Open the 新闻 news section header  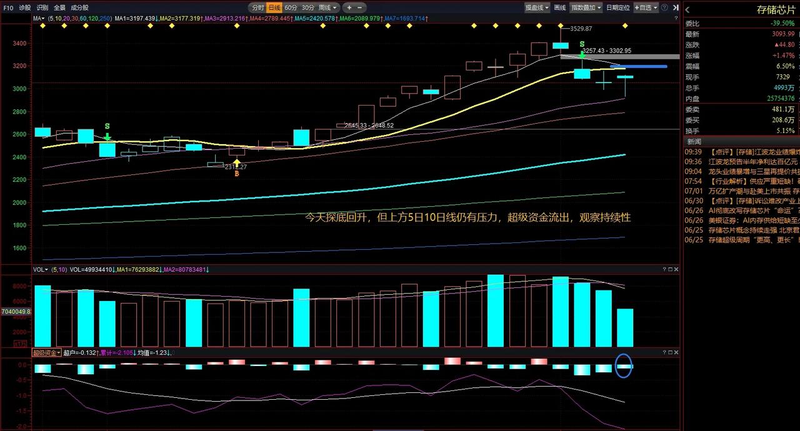click(694, 142)
